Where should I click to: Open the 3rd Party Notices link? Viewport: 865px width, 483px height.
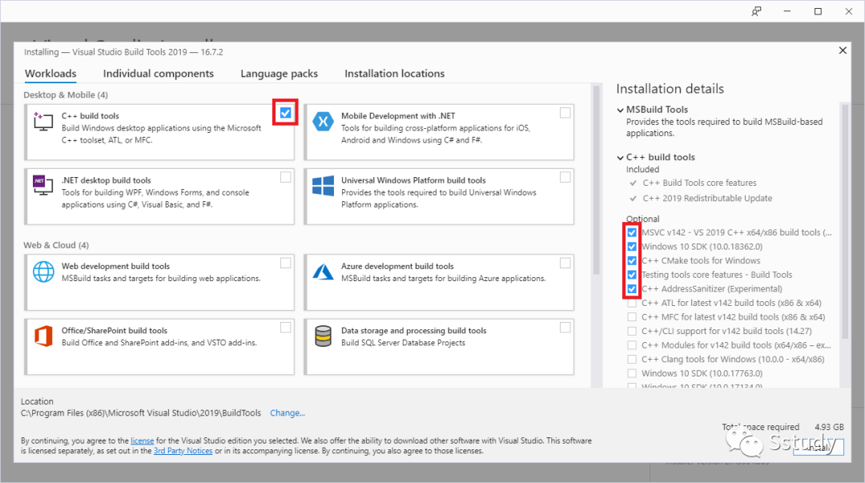[x=183, y=451]
